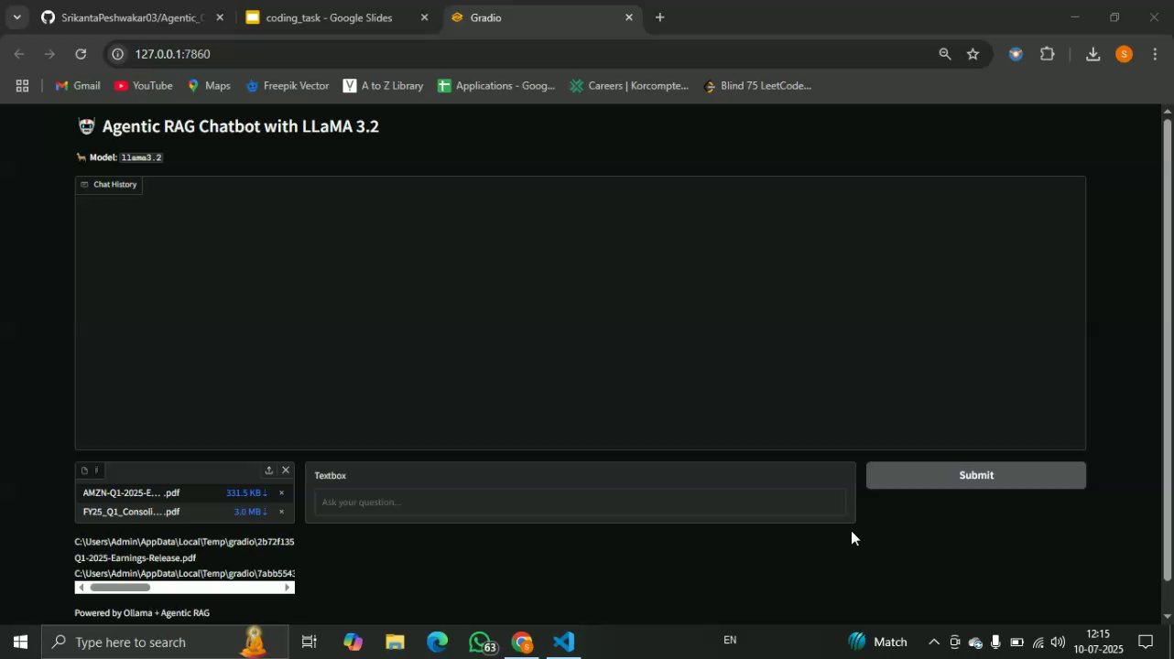Open the YouTube bookmark
Screen dimensions: 1174x659
pos(144,86)
